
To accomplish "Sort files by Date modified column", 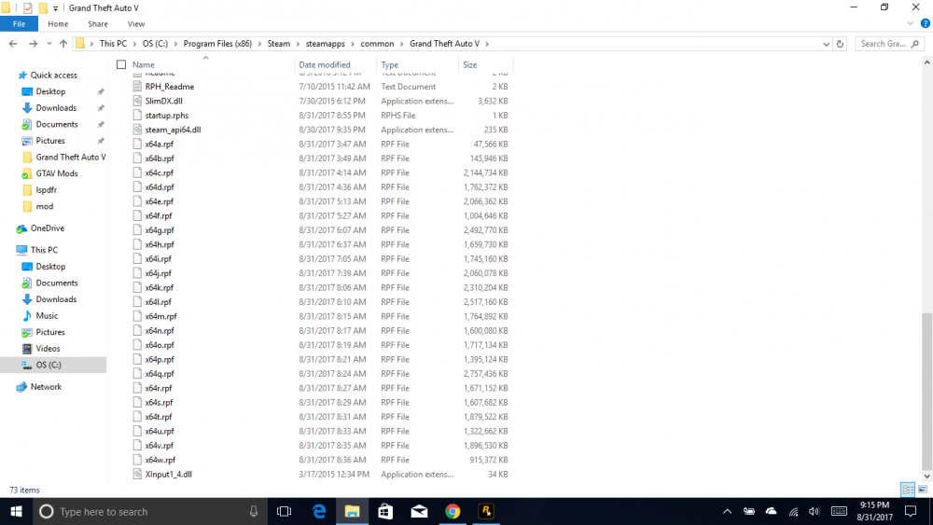I will (325, 64).
